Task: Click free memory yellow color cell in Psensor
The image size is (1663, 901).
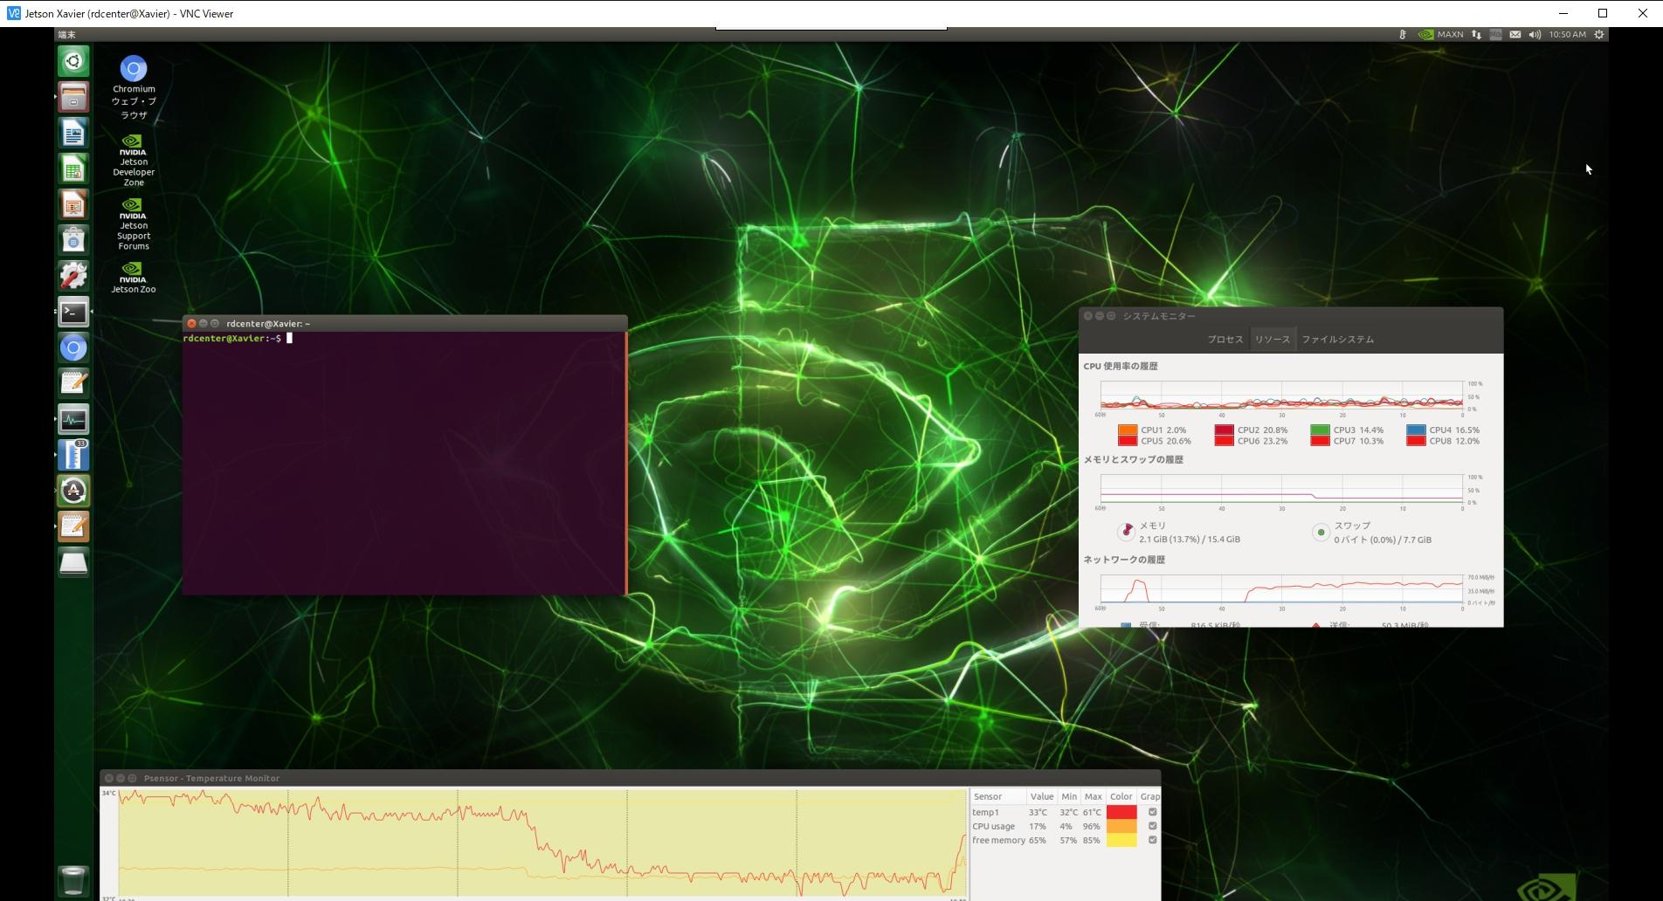Action: [x=1121, y=840]
